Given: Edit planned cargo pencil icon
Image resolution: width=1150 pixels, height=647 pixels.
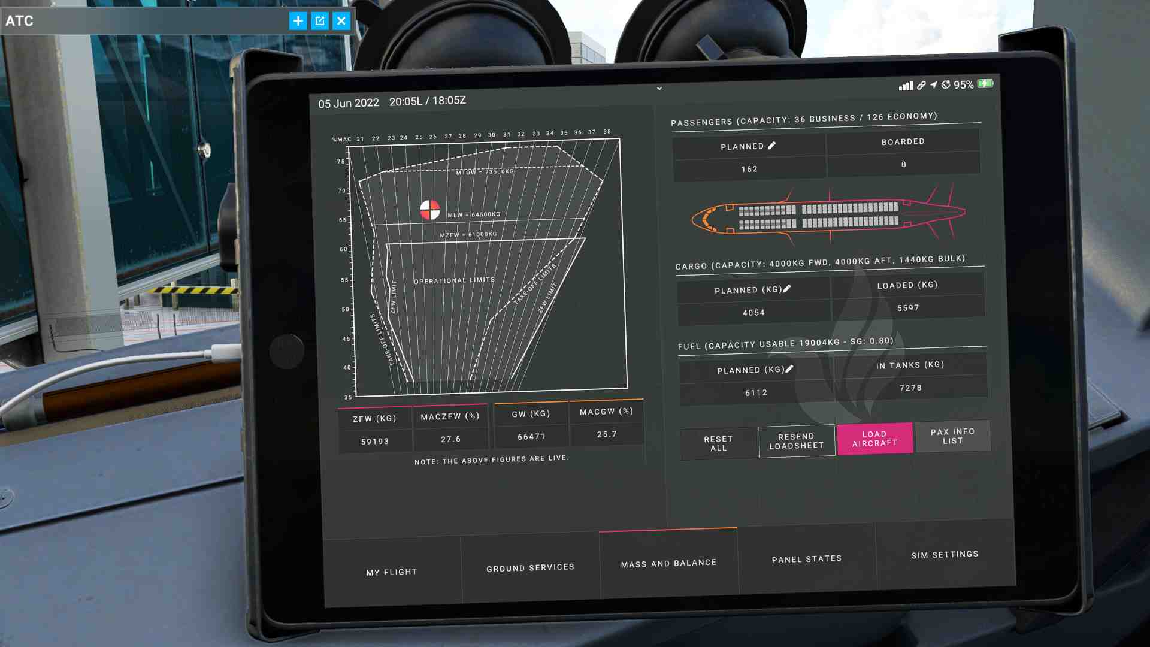Looking at the screenshot, I should [786, 289].
